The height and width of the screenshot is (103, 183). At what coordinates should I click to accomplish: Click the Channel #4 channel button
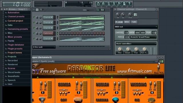point(48,39)
